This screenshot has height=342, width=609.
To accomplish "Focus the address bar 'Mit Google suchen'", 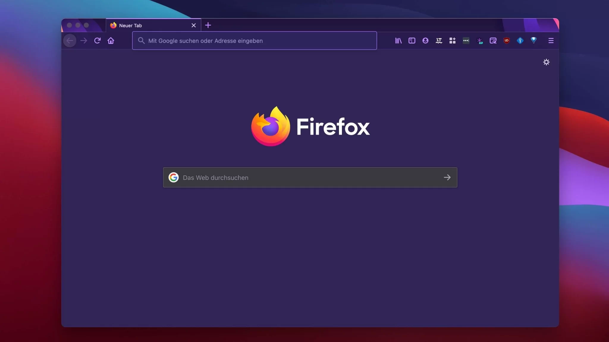I will [x=255, y=41].
